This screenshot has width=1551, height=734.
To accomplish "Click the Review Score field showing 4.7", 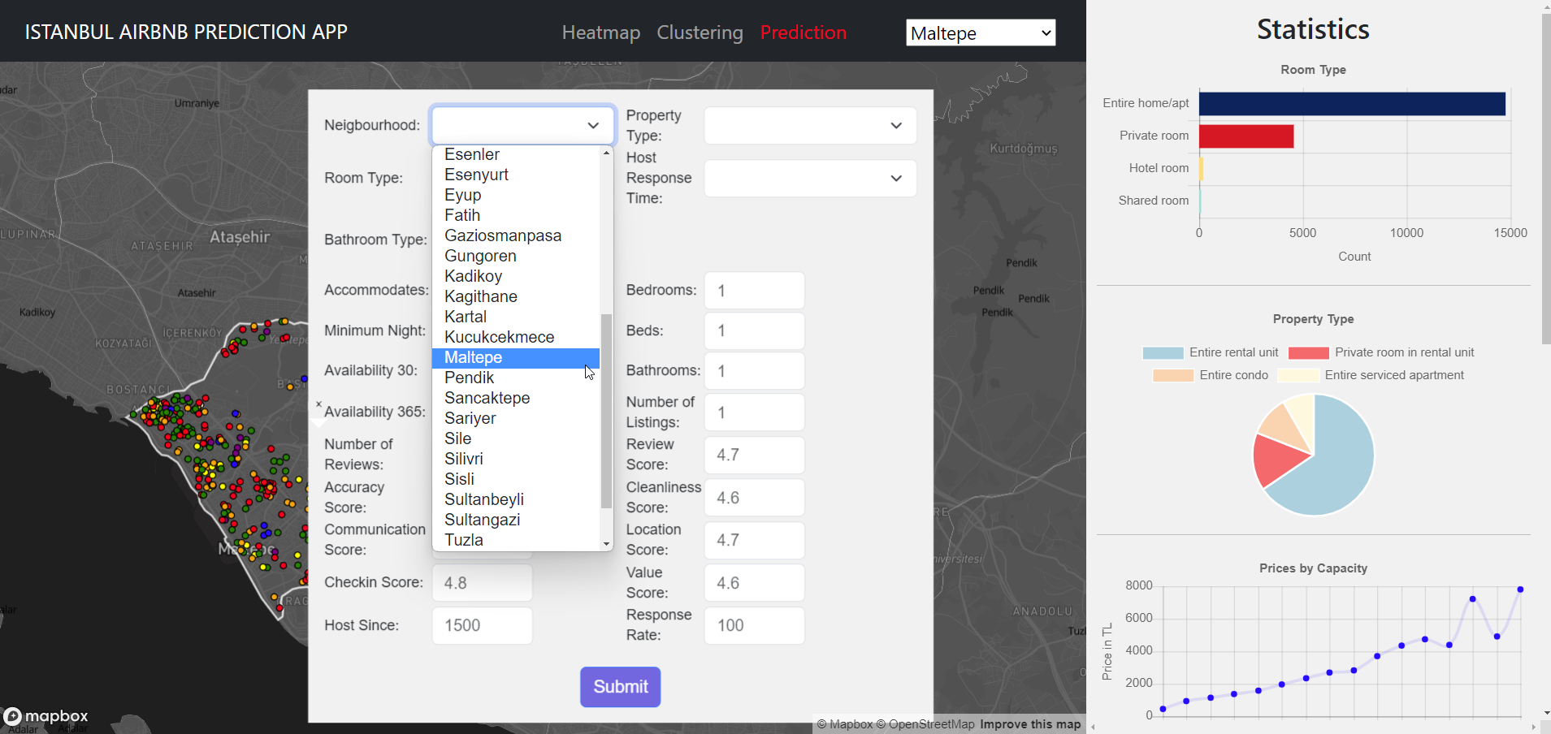I will click(753, 455).
